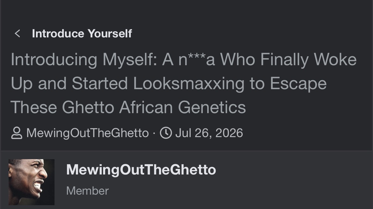This screenshot has width=373, height=209.
Task: Go back using the left chevron
Action: tap(17, 34)
